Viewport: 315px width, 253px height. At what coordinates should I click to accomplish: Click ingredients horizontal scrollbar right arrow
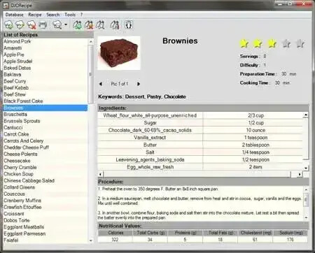coord(300,174)
